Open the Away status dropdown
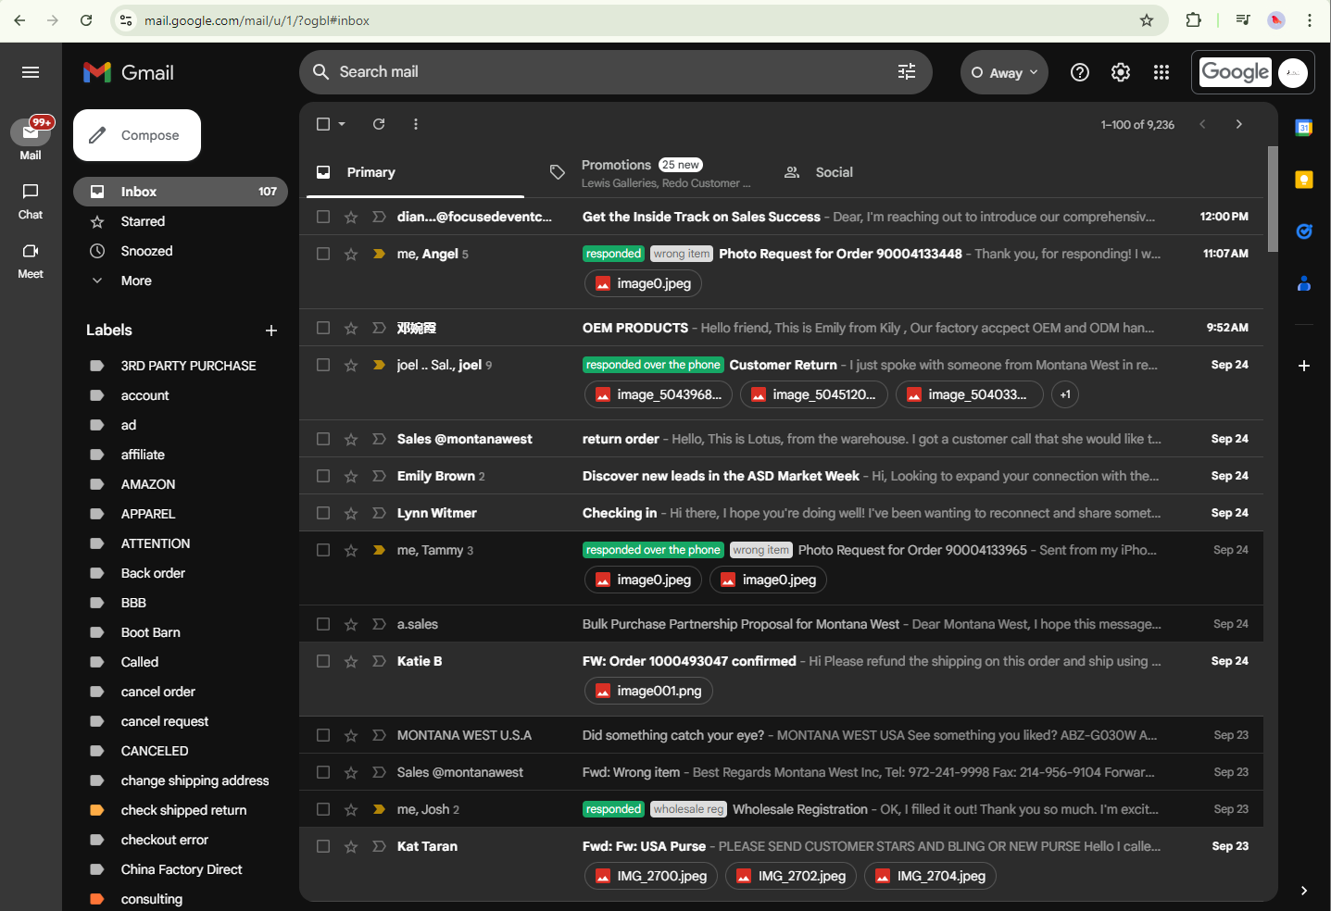Screen dimensions: 1331x911 click(x=1004, y=72)
